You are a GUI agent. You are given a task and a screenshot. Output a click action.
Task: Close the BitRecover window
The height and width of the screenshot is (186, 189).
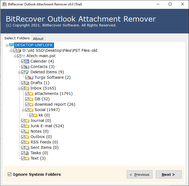coord(182,4)
